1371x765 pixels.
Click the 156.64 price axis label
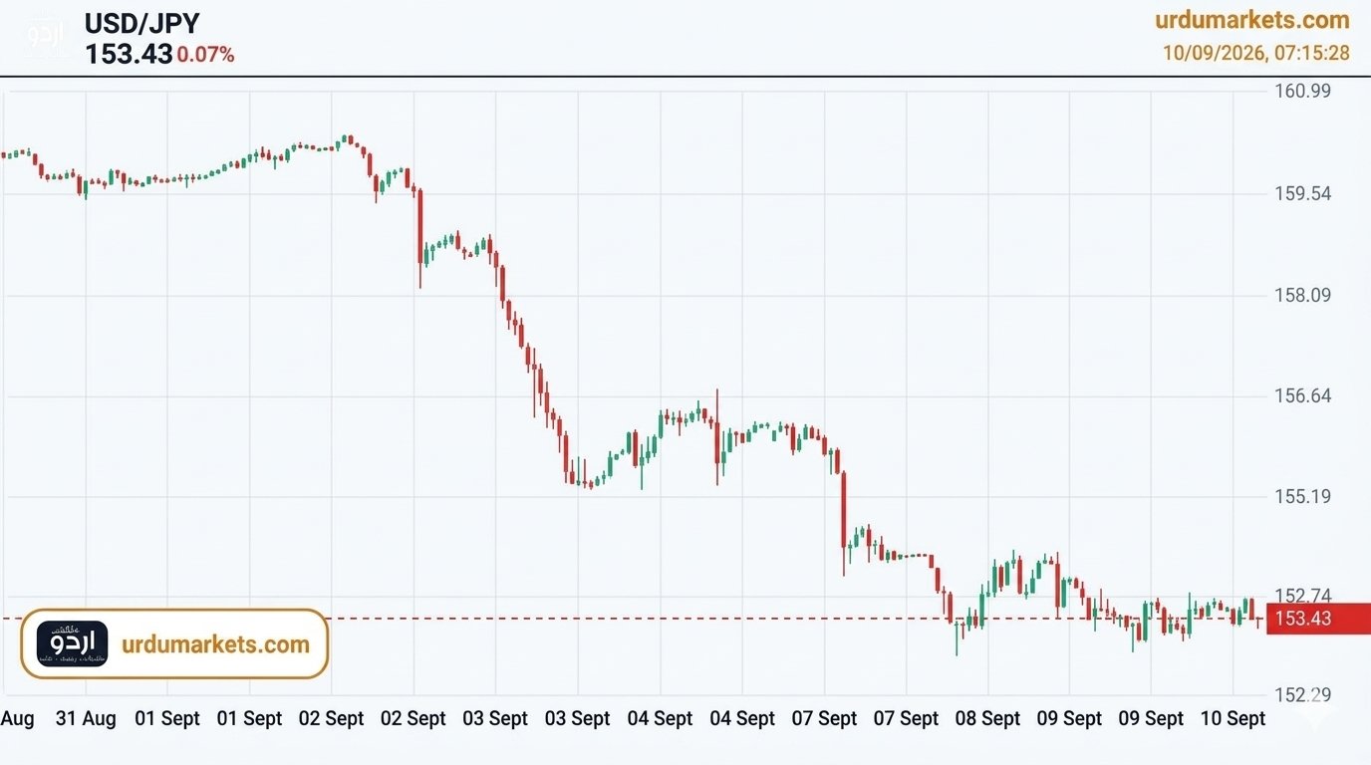click(1303, 396)
